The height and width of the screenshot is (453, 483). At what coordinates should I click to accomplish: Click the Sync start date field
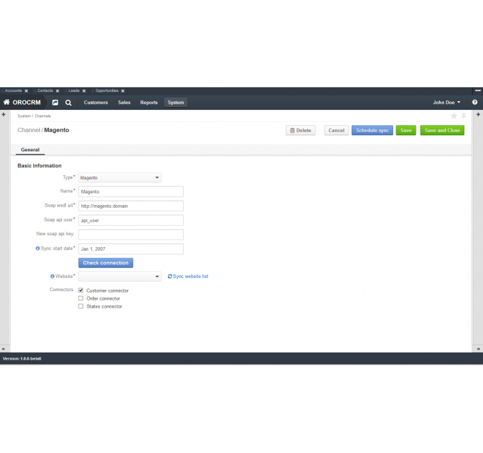point(131,249)
